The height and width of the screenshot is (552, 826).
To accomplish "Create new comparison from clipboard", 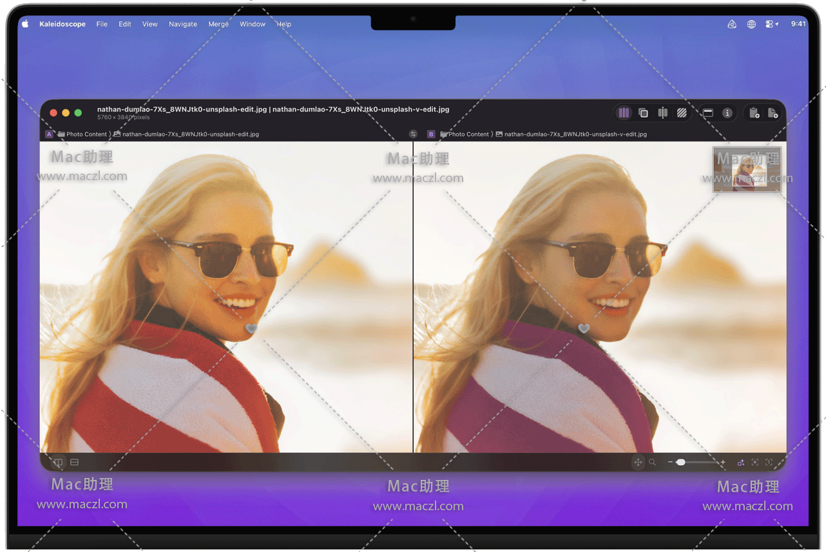I will [754, 113].
